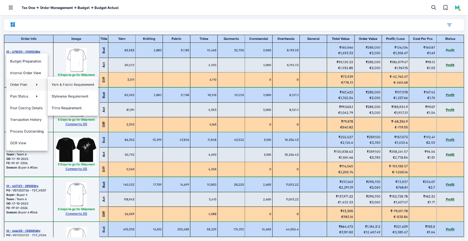468x241 pixels.
Task: Click the search magnifier icon
Action: [433, 8]
